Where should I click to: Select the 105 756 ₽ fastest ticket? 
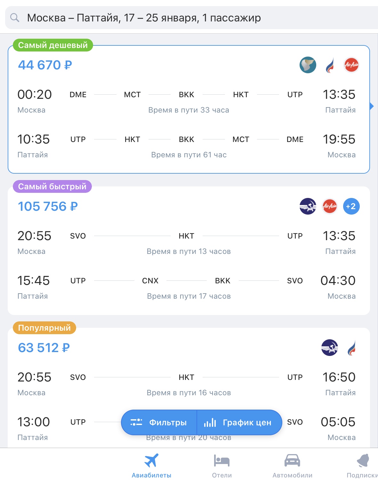point(189,251)
